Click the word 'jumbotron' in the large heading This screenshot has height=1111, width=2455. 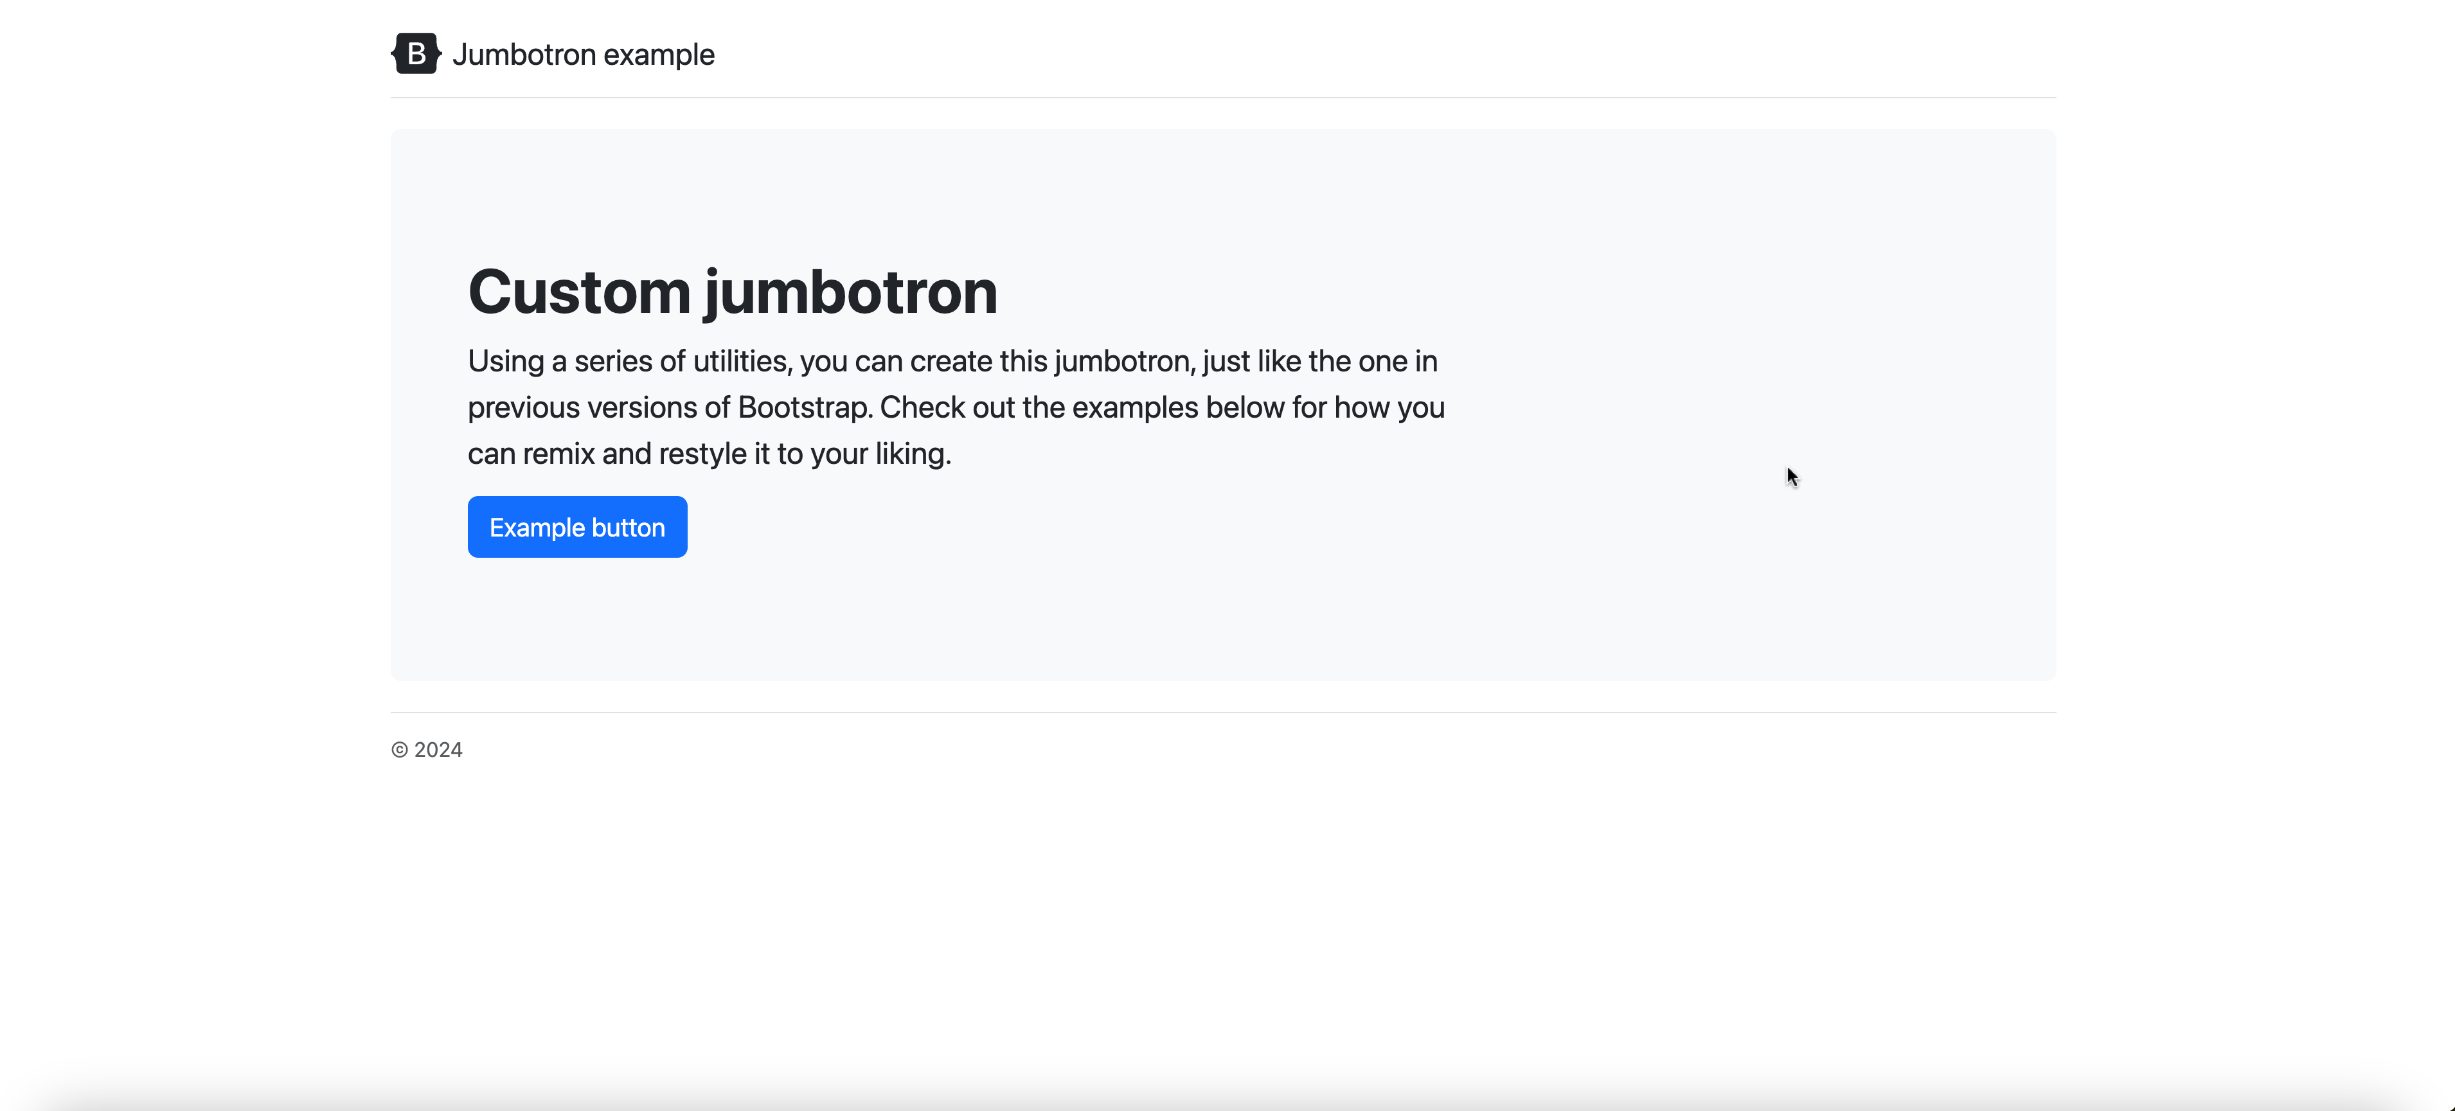851,290
